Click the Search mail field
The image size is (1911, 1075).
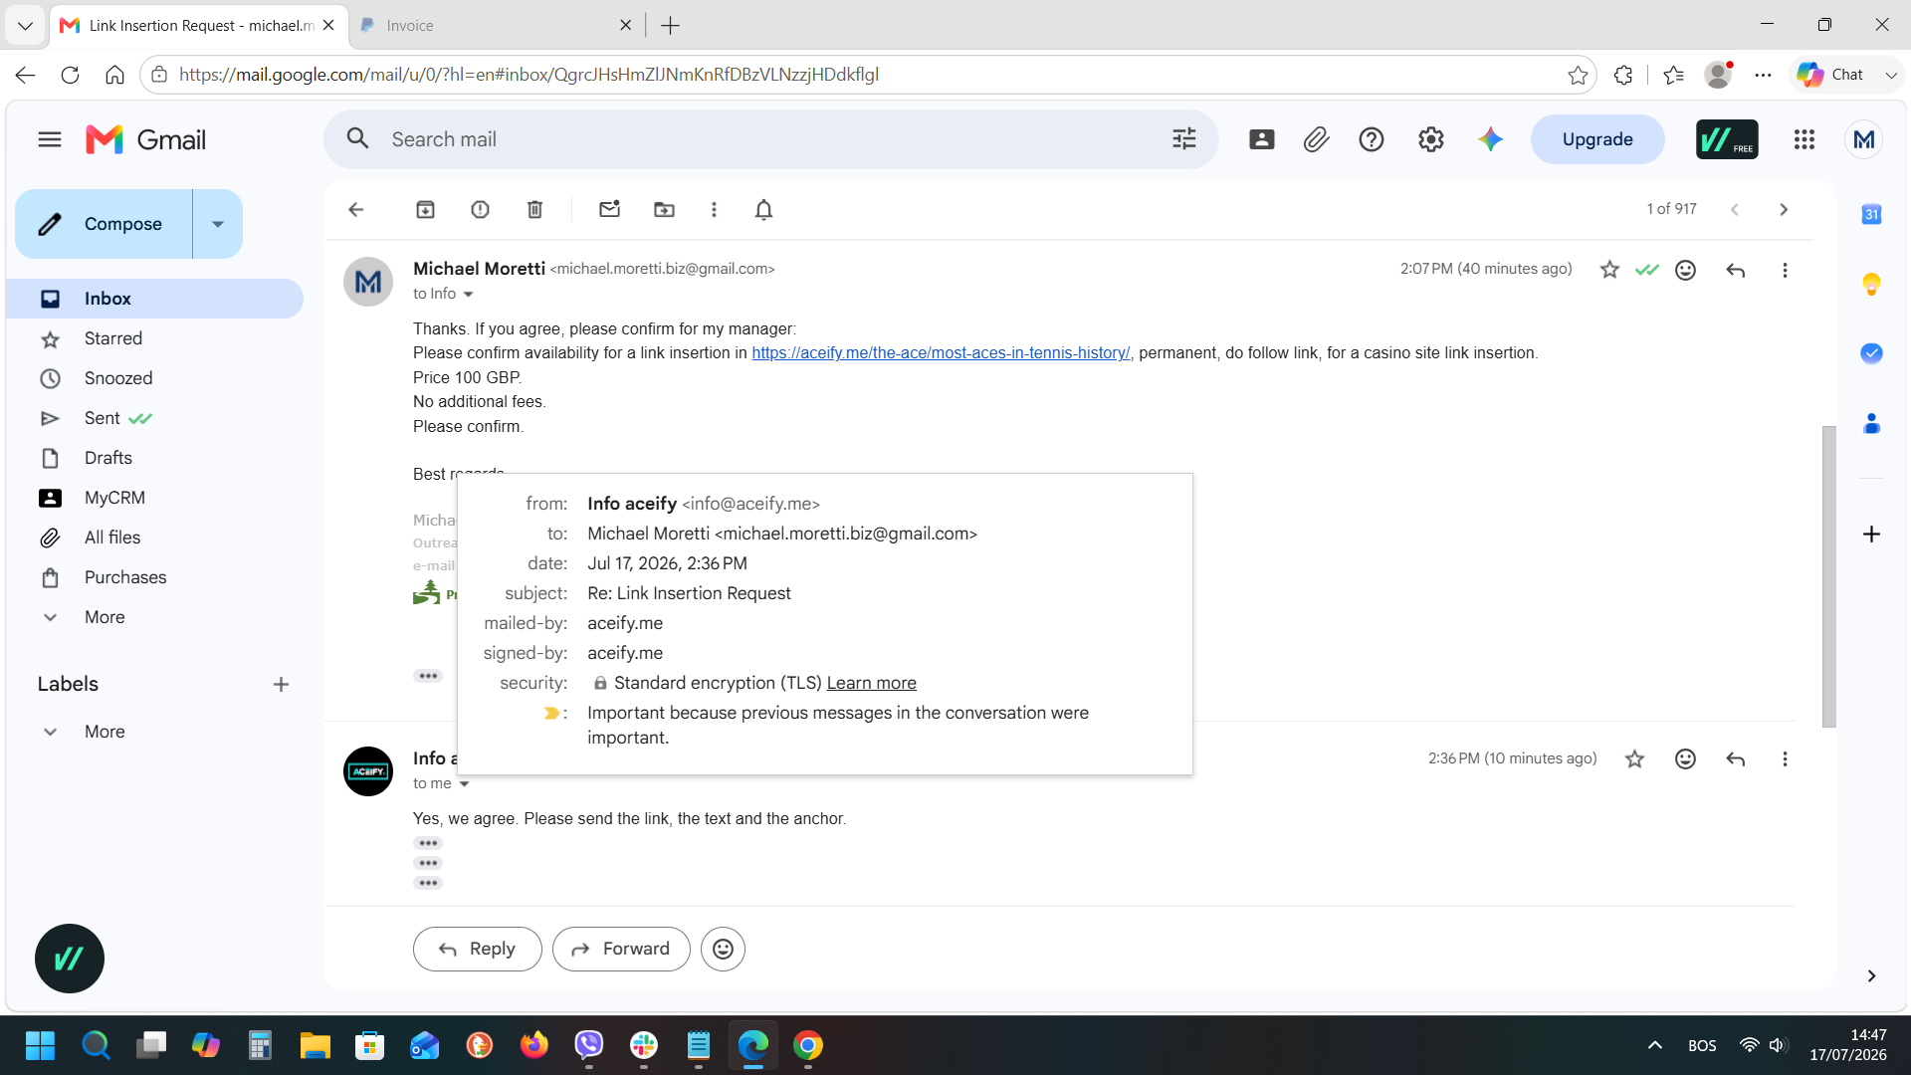tap(771, 139)
